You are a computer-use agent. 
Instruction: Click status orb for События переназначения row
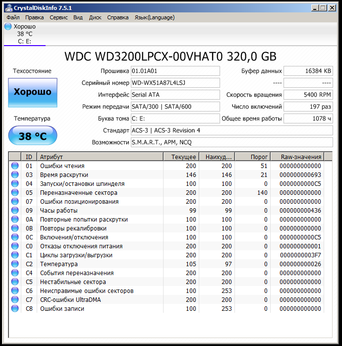[15, 273]
